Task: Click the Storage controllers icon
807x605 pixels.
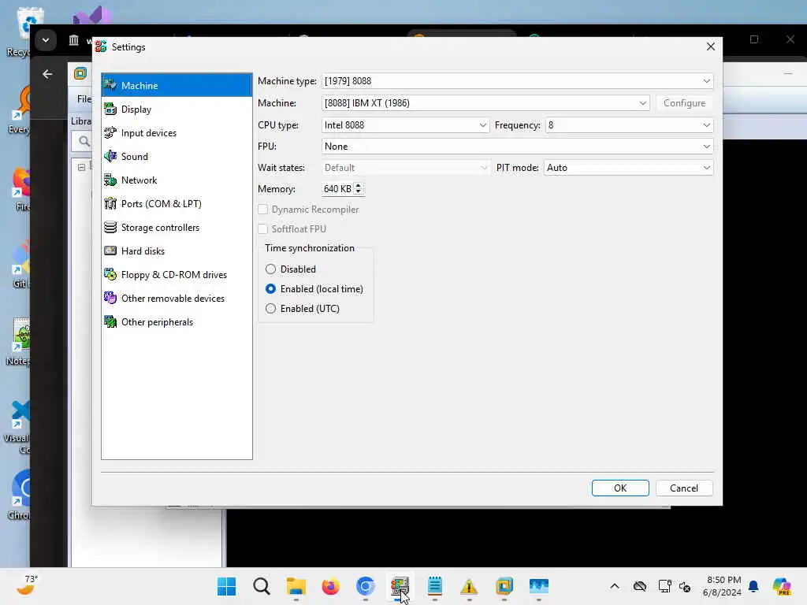Action: [110, 228]
